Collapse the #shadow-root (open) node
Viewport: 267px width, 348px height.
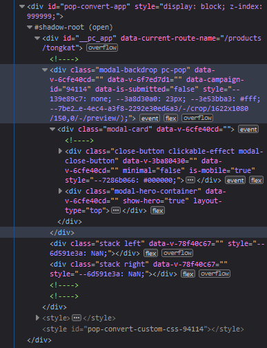click(30, 27)
